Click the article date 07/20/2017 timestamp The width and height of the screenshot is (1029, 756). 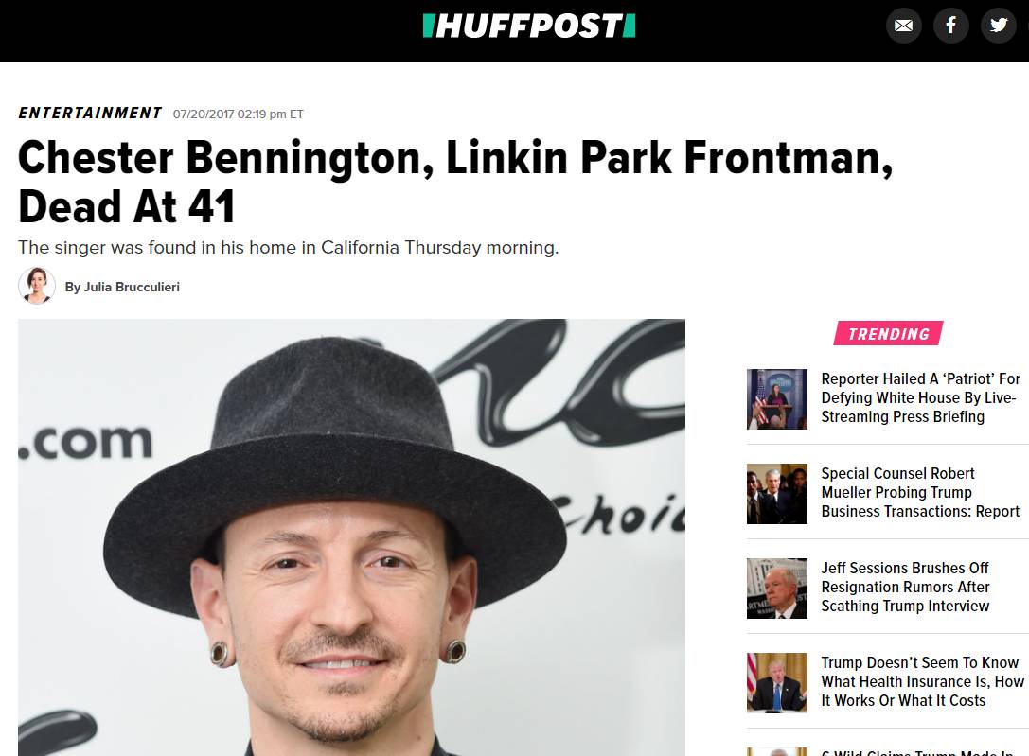[x=239, y=114]
